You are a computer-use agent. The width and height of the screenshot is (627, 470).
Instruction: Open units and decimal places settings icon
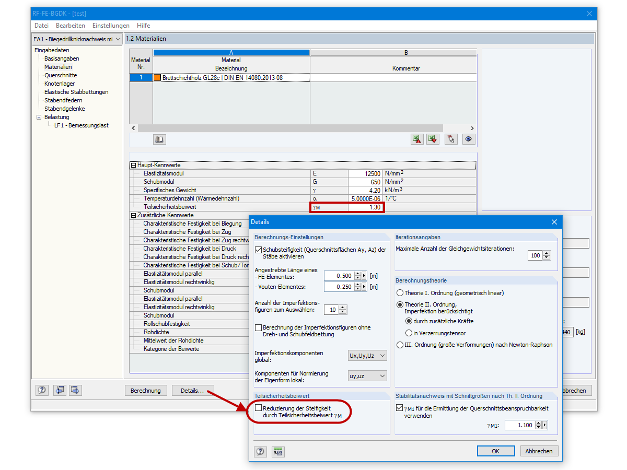pyautogui.click(x=278, y=451)
